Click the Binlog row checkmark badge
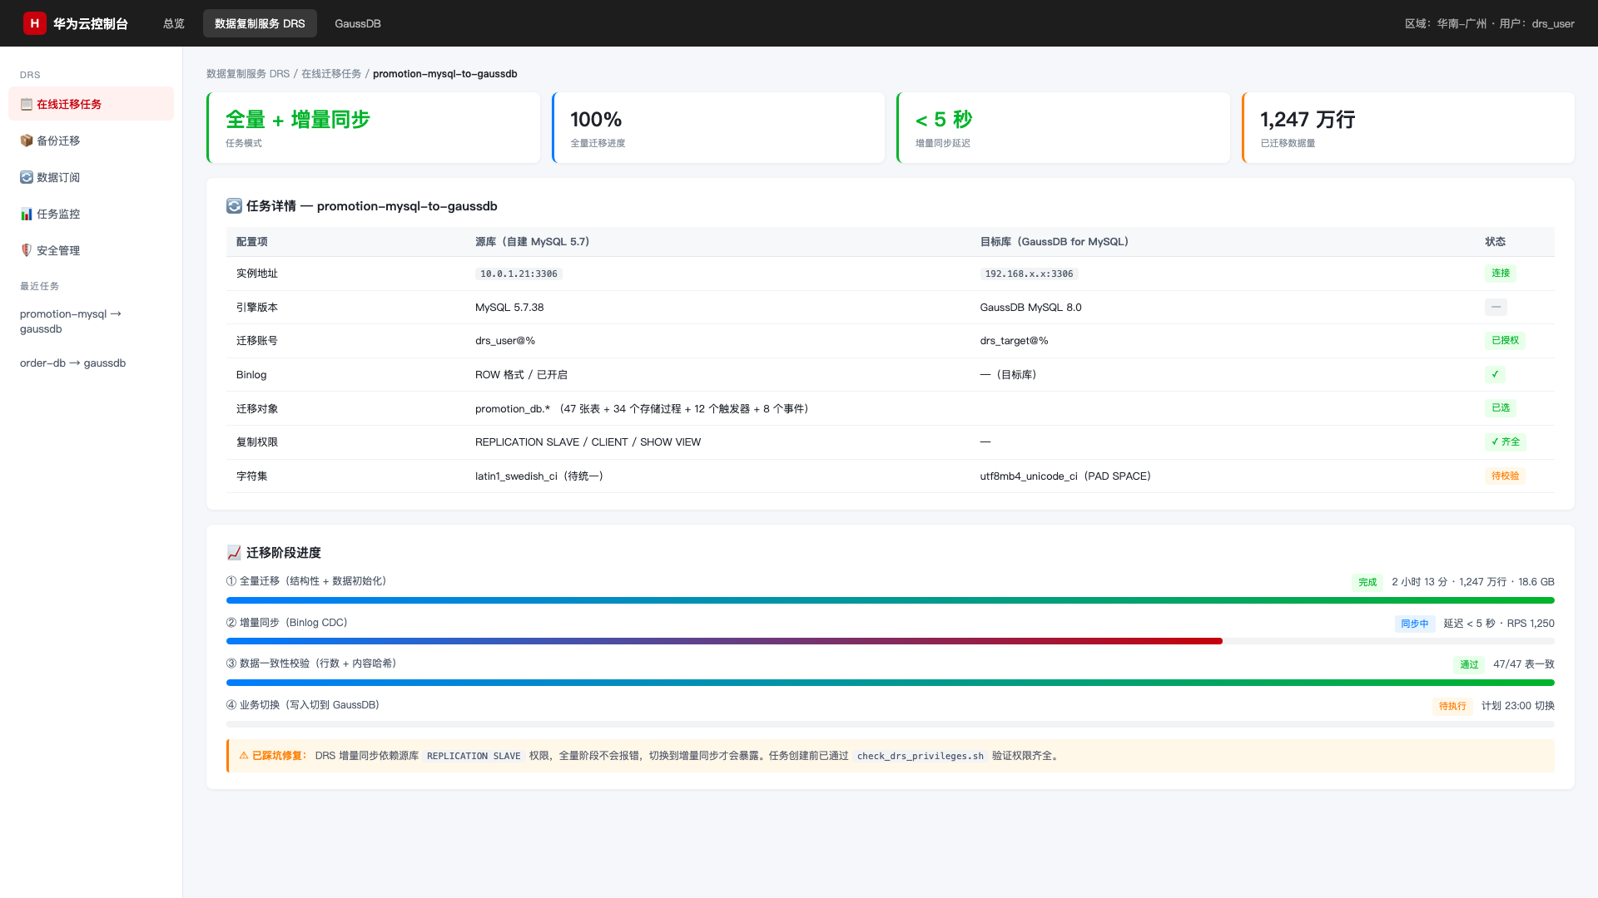The height and width of the screenshot is (898, 1598). (x=1495, y=375)
